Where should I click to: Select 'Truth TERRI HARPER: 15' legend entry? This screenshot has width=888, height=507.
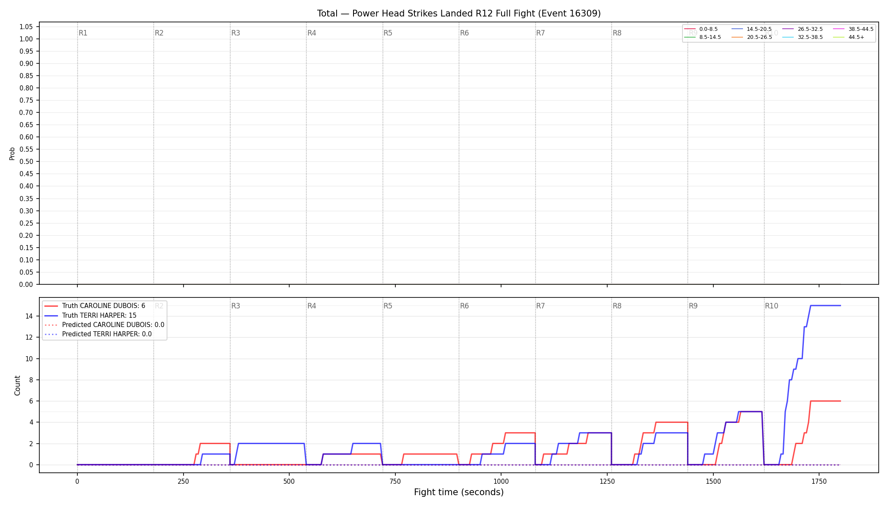(99, 315)
